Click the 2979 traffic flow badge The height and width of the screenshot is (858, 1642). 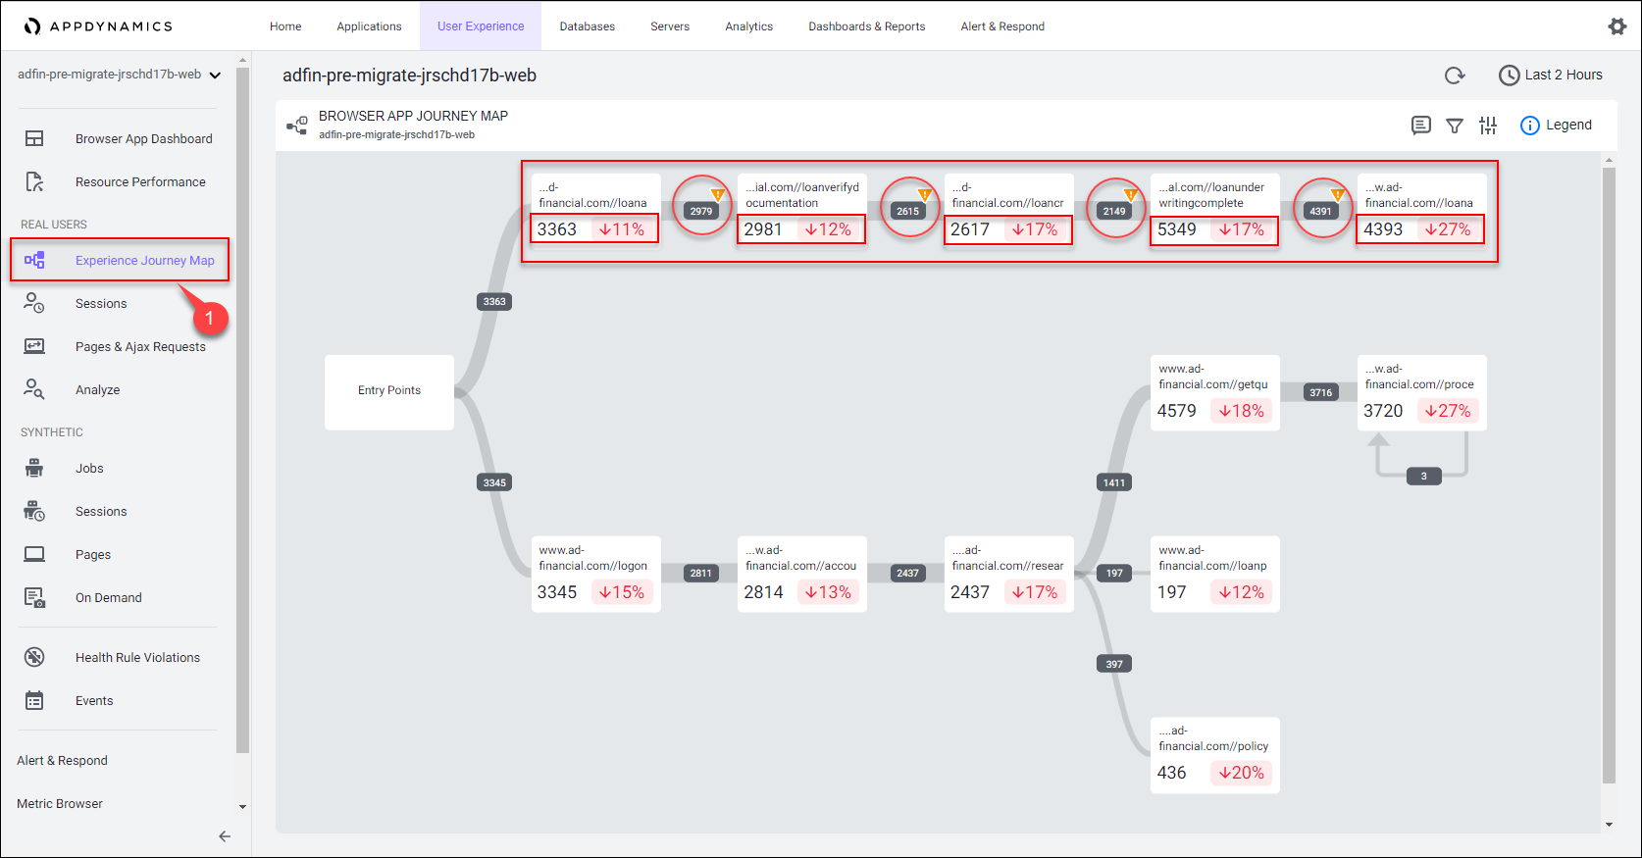click(701, 211)
